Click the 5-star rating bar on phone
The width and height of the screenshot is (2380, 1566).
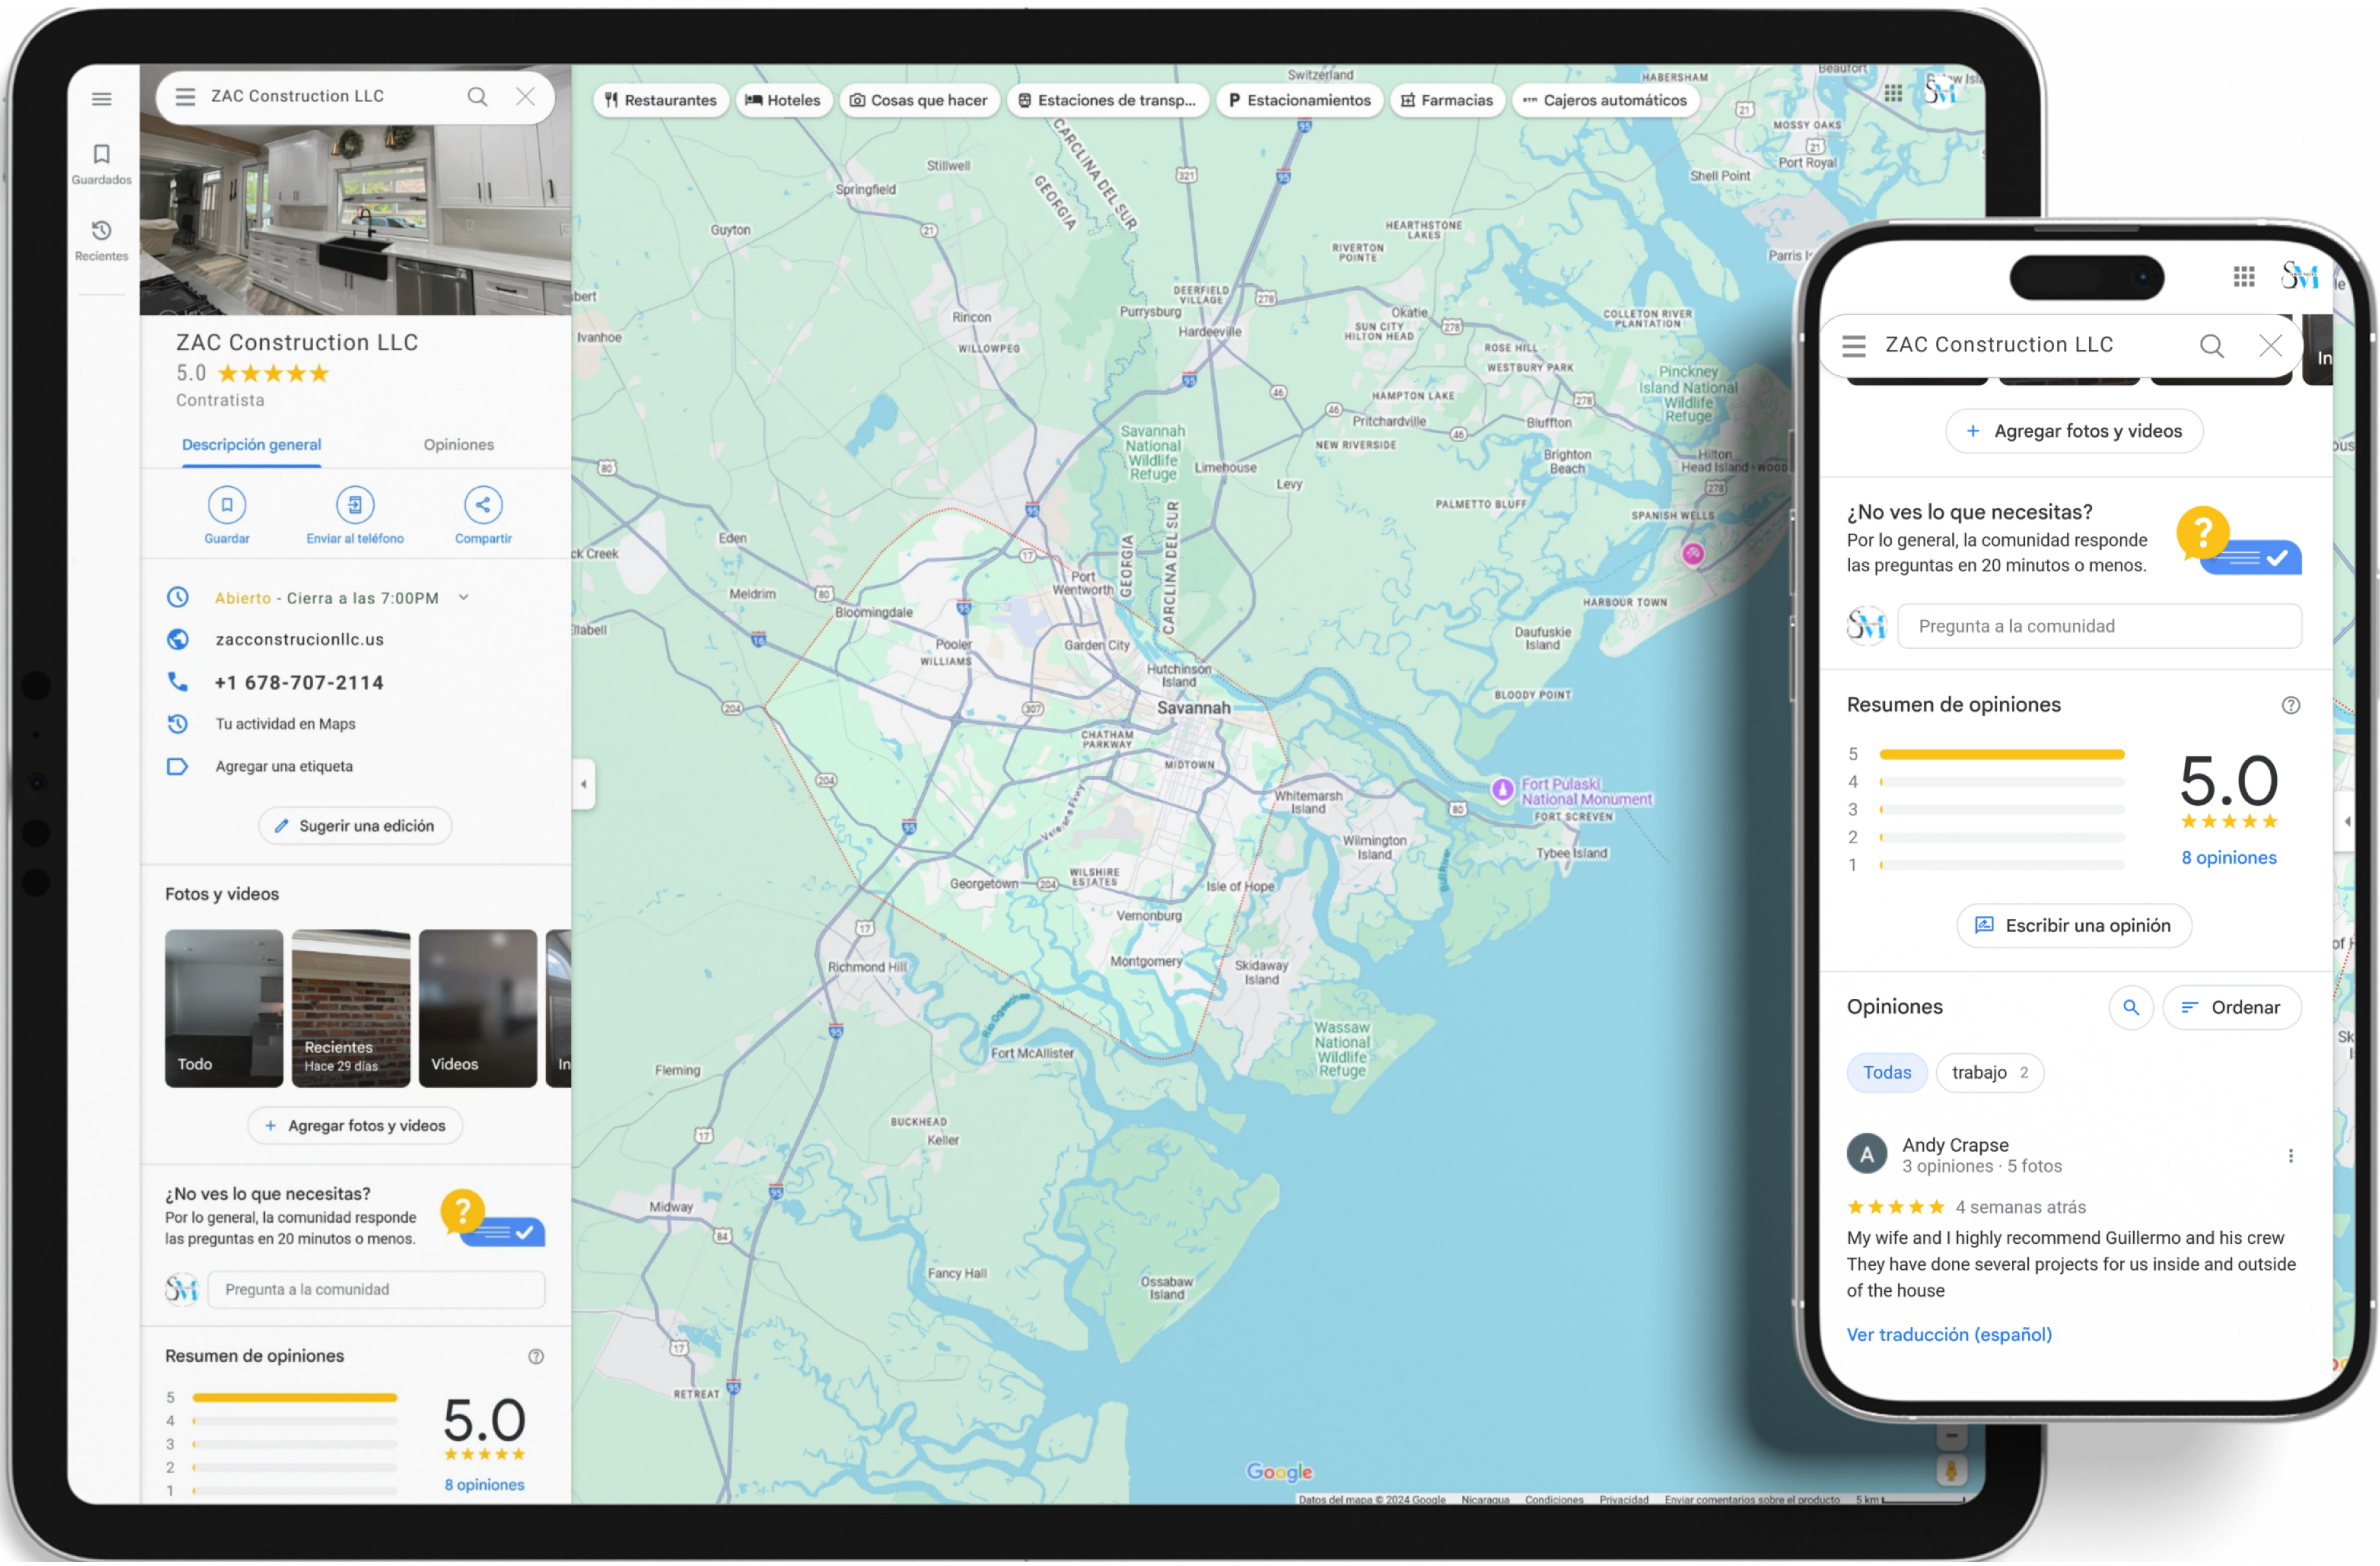2002,756
